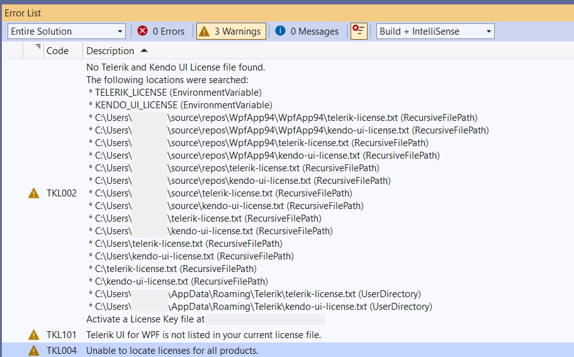The height and width of the screenshot is (357, 574).
Task: Select the TKL004 warning row
Action: [288, 351]
